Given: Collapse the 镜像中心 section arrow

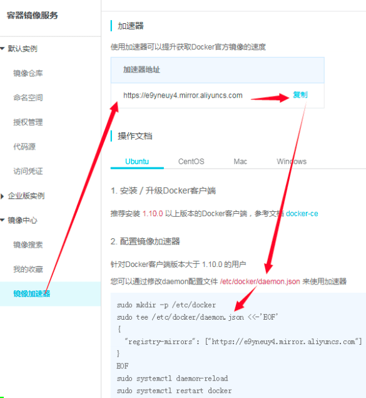Looking at the screenshot, I should click(x=3, y=220).
